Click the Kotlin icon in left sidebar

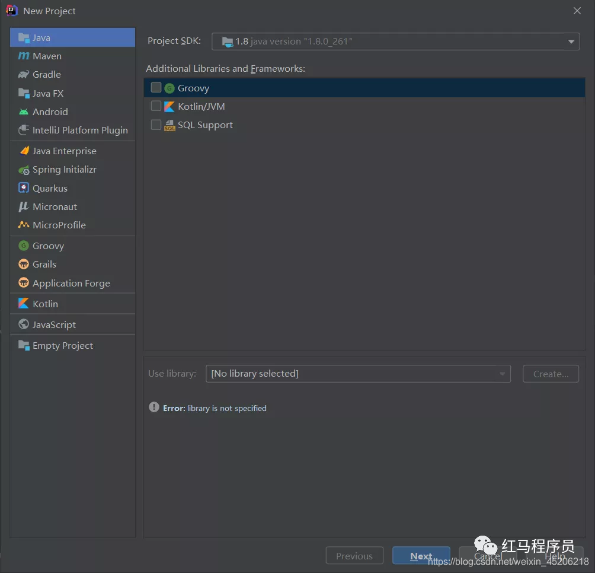click(x=24, y=303)
